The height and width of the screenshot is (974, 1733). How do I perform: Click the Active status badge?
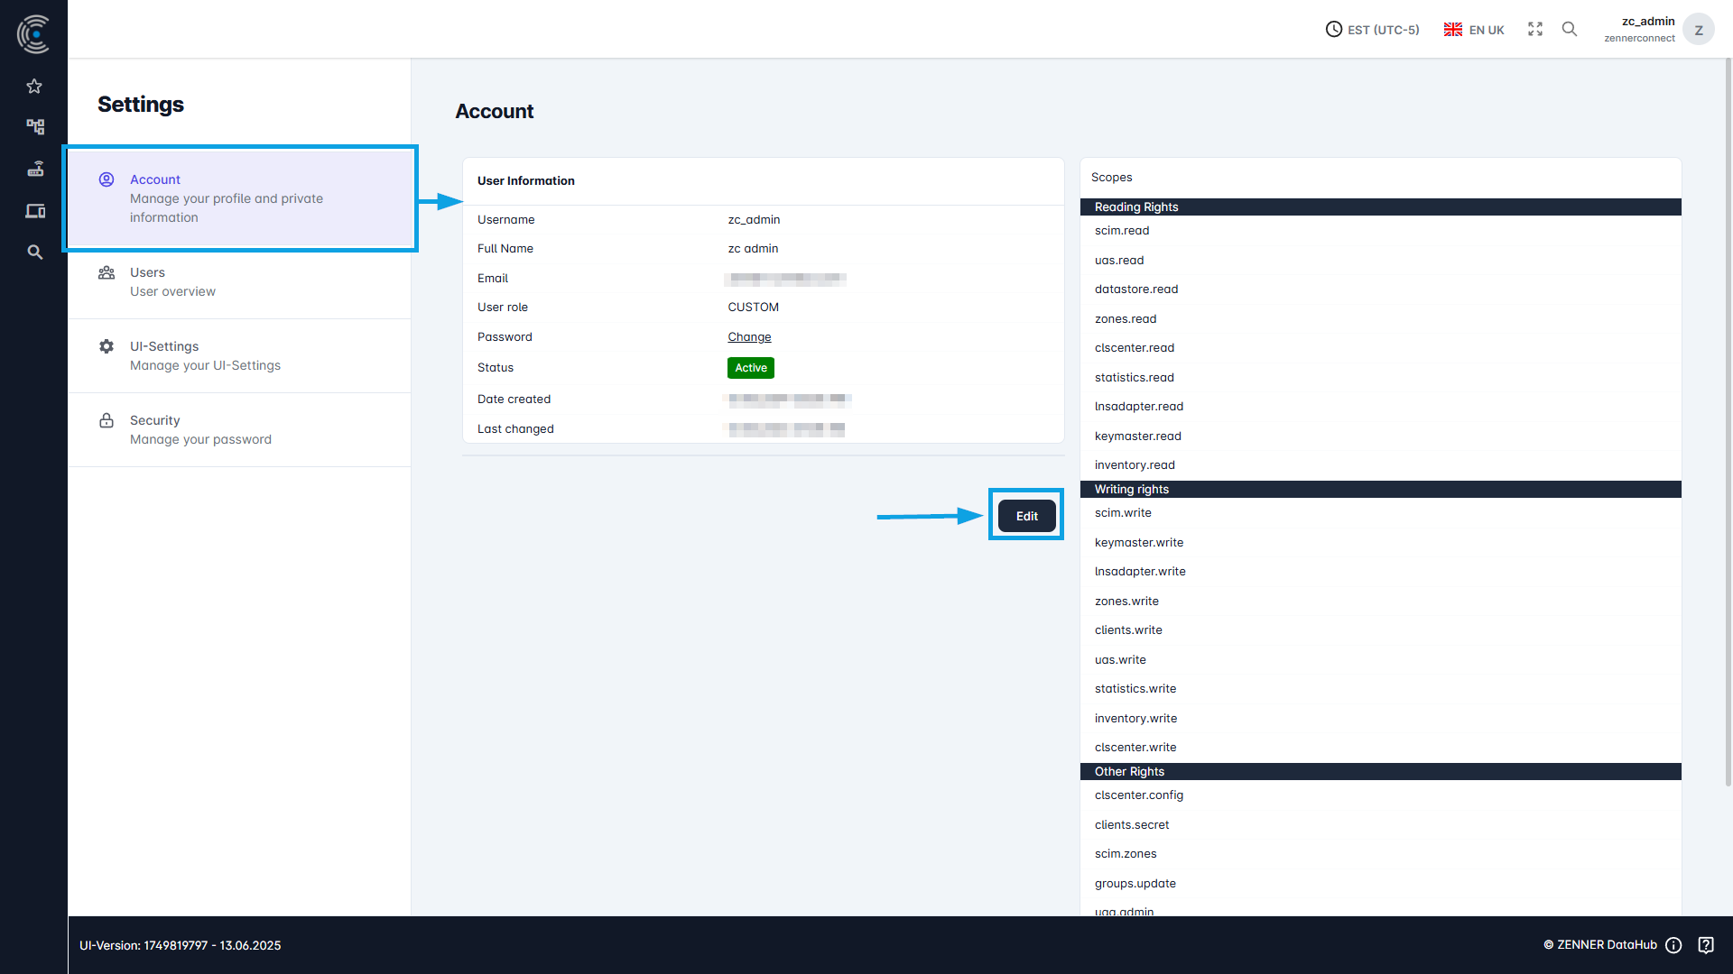pyautogui.click(x=750, y=367)
